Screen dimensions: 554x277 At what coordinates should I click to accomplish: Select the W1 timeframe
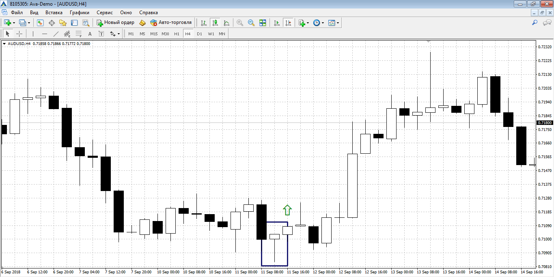[211, 34]
